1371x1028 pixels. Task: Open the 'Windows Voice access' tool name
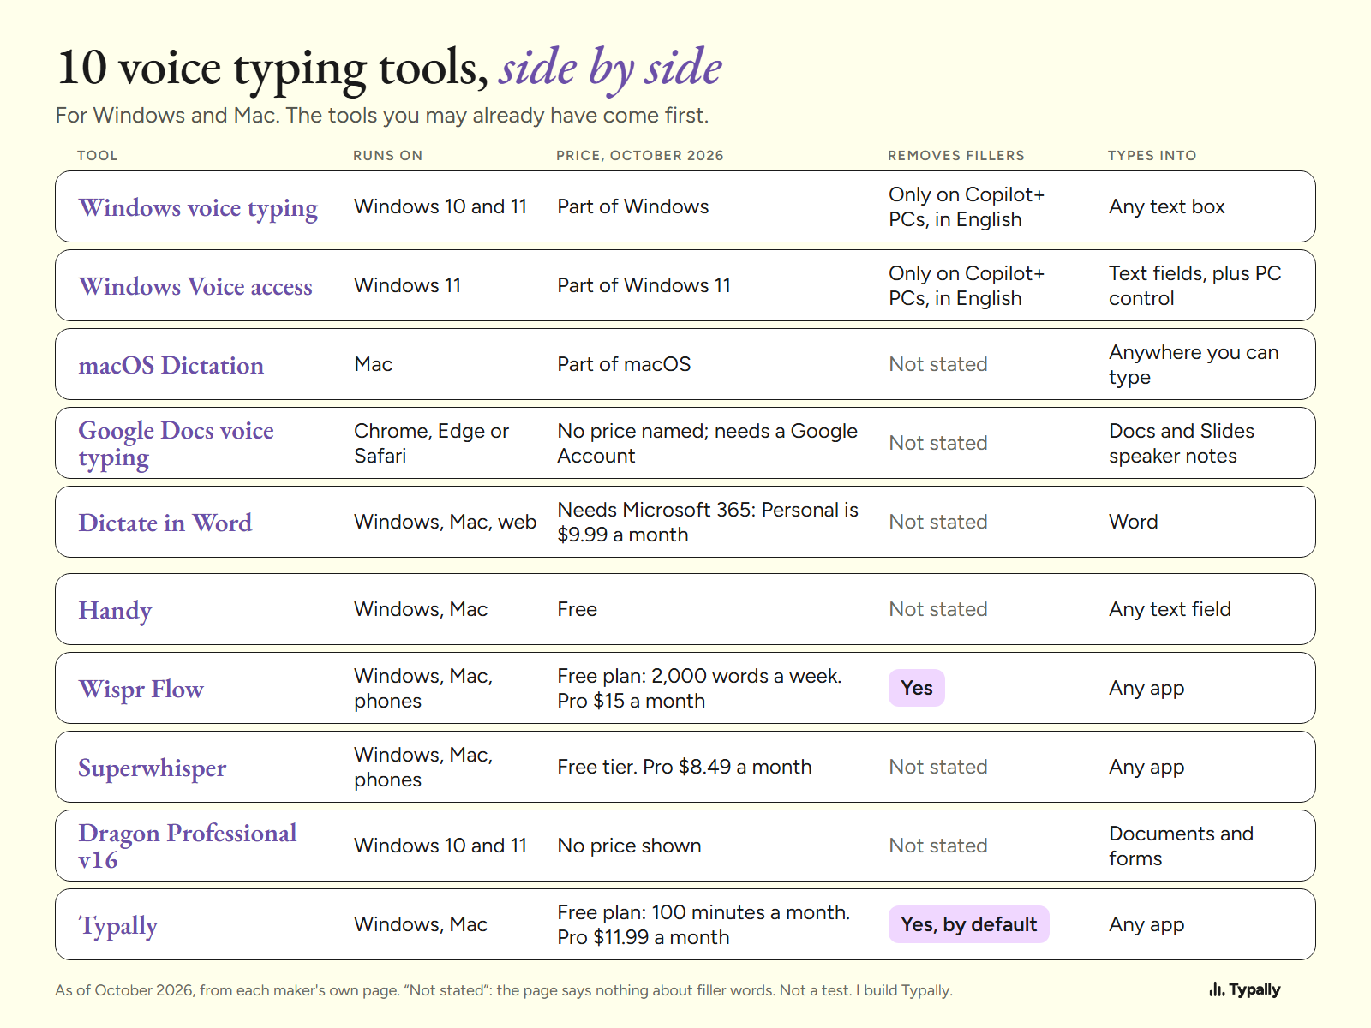[195, 286]
